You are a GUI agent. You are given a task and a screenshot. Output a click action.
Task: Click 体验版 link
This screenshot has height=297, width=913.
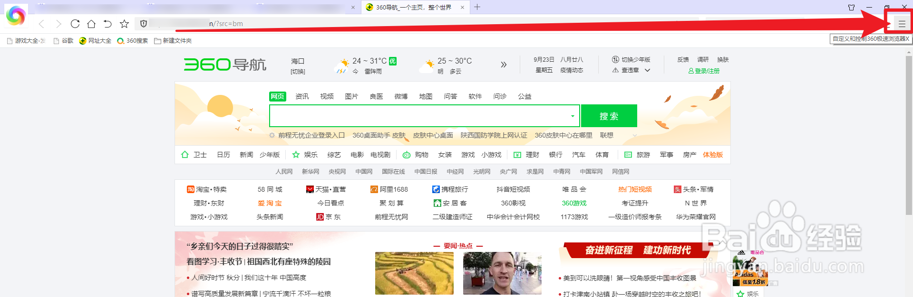point(713,155)
